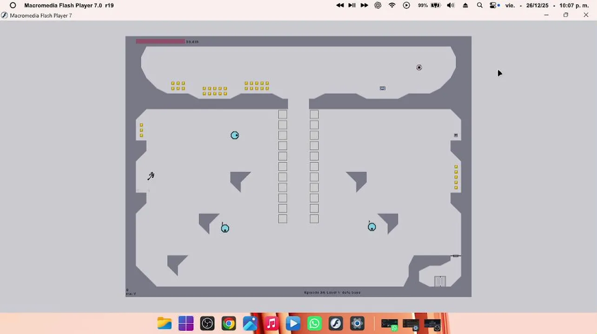Click the date and time 26/12/25 display
This screenshot has width=597, height=334.
pyautogui.click(x=547, y=6)
